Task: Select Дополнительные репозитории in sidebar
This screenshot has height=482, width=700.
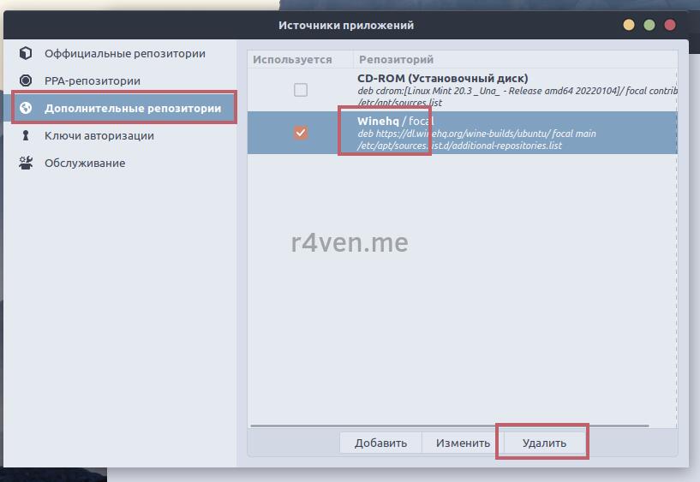Action: tap(132, 108)
